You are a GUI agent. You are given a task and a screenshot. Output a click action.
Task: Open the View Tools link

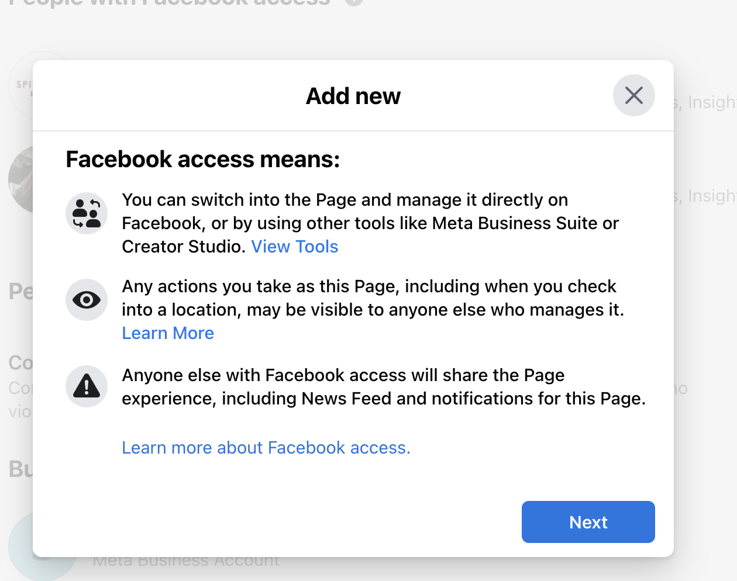295,247
